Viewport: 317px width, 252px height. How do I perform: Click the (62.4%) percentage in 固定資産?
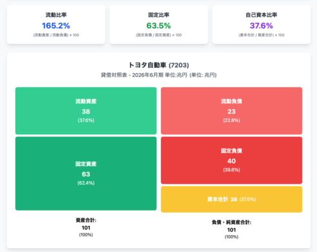pos(86,183)
